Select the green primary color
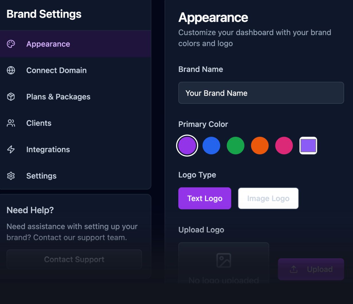353x304 pixels. [236, 145]
